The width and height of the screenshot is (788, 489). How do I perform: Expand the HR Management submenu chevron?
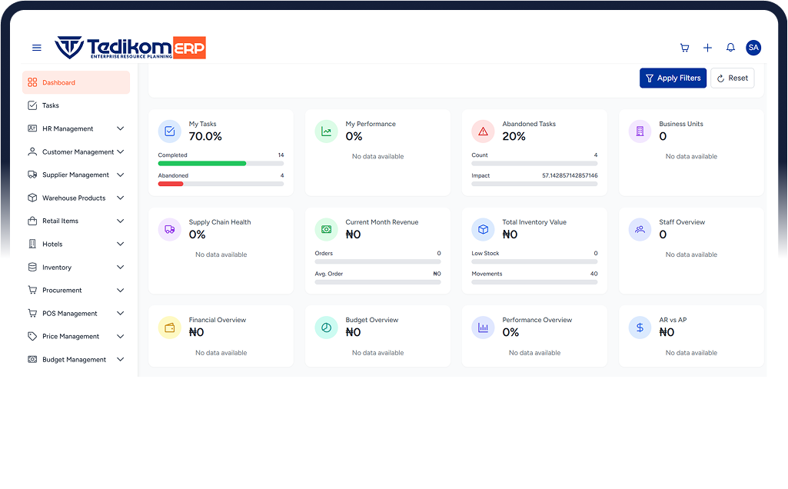120,128
